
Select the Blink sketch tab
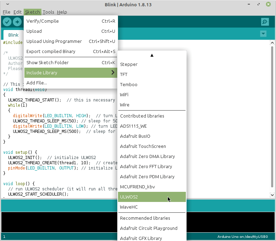tap(13, 35)
